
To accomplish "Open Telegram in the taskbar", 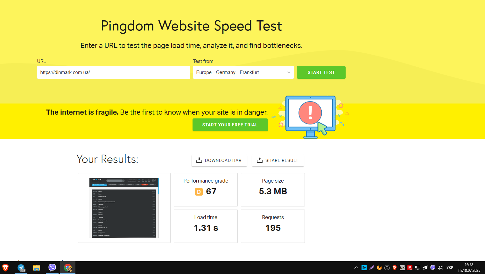I will coord(21,268).
